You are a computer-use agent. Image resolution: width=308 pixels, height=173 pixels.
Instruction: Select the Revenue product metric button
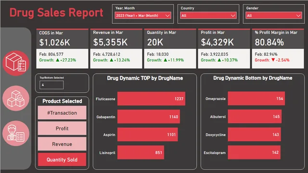pos(62,144)
